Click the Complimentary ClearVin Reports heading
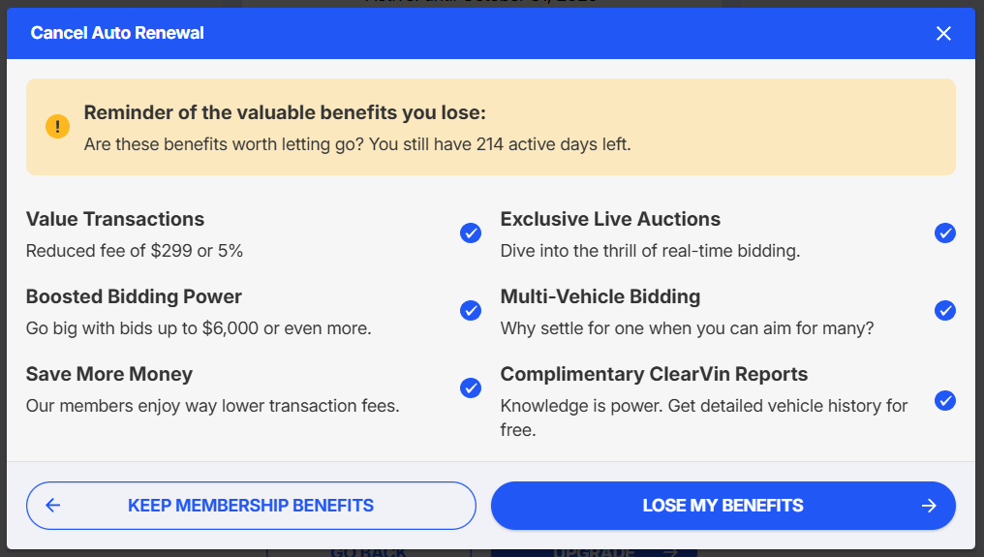This screenshot has height=557, width=984. pyautogui.click(x=654, y=374)
